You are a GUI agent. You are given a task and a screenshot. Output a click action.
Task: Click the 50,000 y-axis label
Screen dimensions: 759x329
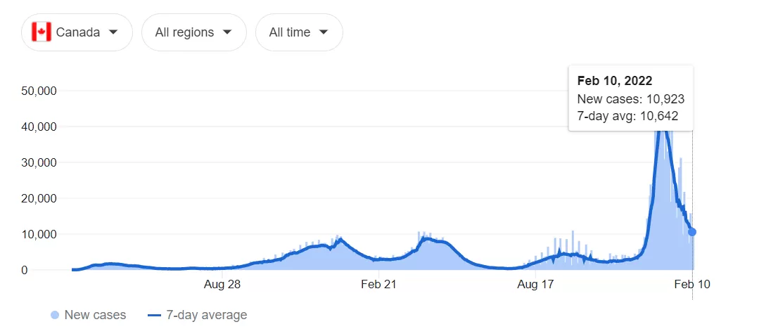pos(39,91)
